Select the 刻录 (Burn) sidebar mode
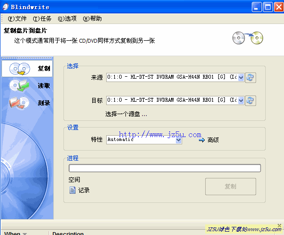This screenshot has height=235, width=284. click(27, 103)
